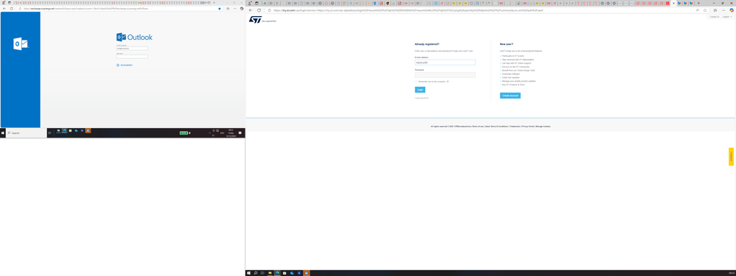Open Task View on the left taskbar
The height and width of the screenshot is (276, 736).
click(50, 133)
